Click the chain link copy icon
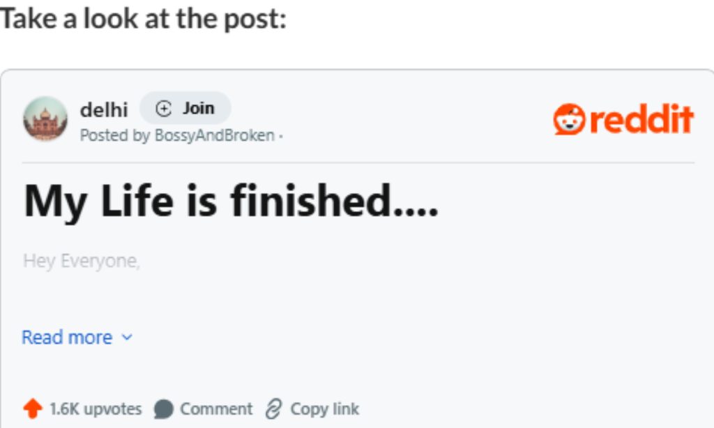714x428 pixels. (274, 409)
